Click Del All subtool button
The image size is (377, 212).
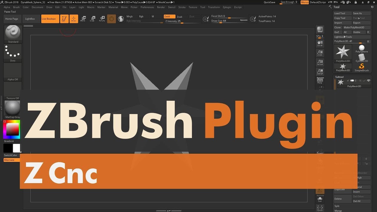361,201
